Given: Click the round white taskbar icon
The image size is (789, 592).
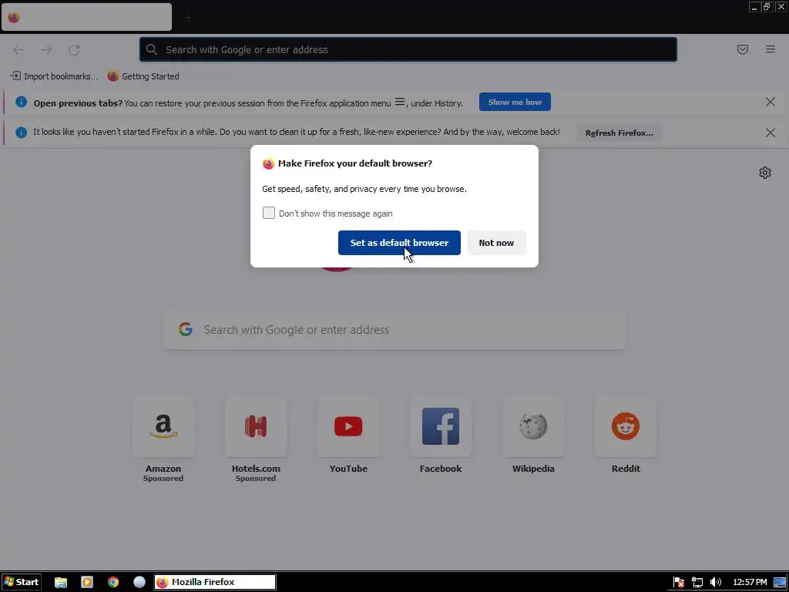Looking at the screenshot, I should (x=139, y=582).
